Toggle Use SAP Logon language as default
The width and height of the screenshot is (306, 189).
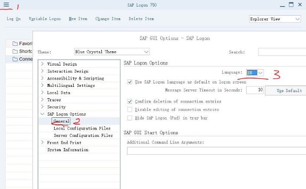tap(130, 82)
